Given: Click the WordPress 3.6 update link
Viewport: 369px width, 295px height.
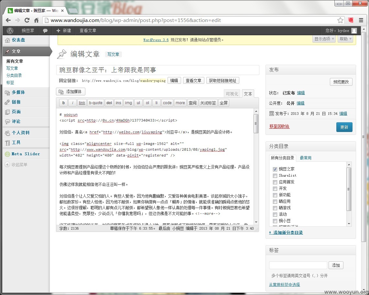Looking at the screenshot, I should (x=156, y=40).
